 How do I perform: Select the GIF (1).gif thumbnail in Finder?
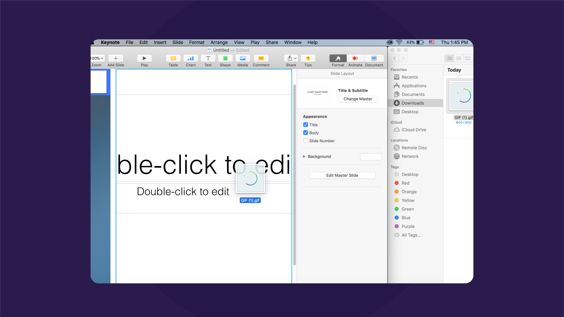[463, 96]
